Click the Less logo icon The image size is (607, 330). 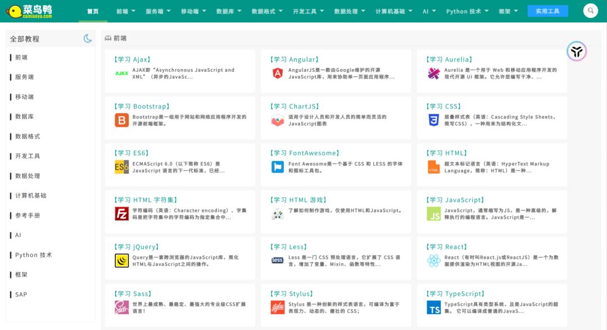[278, 260]
